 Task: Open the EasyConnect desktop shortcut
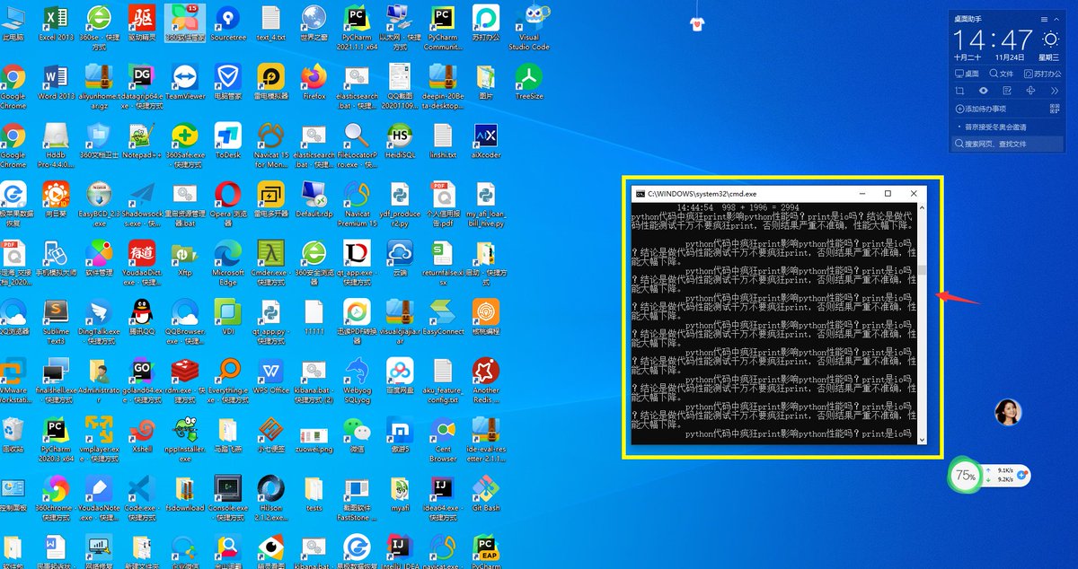coord(443,317)
